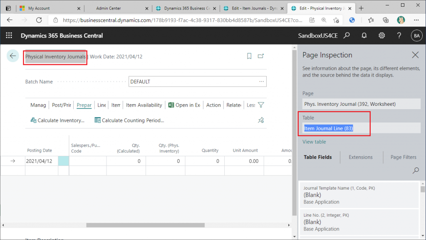Open the app launcher waffle menu
The height and width of the screenshot is (240, 426).
[9, 35]
